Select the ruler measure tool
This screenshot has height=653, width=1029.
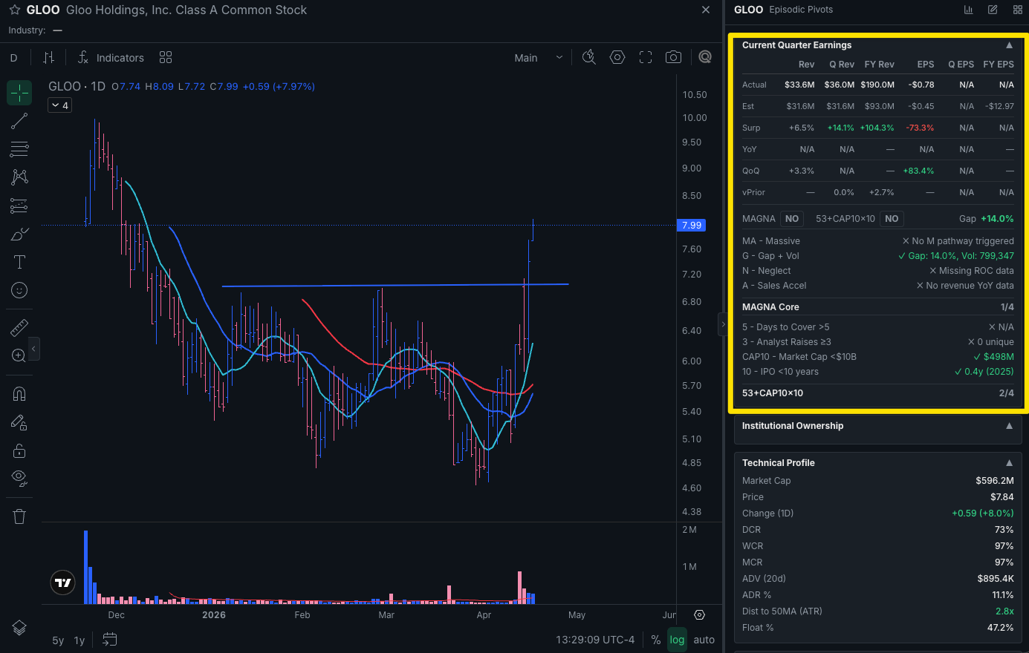click(x=19, y=326)
